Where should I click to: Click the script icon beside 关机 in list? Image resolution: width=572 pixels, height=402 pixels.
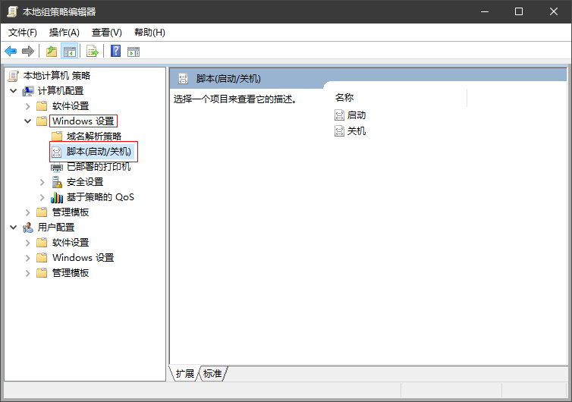pyautogui.click(x=339, y=131)
